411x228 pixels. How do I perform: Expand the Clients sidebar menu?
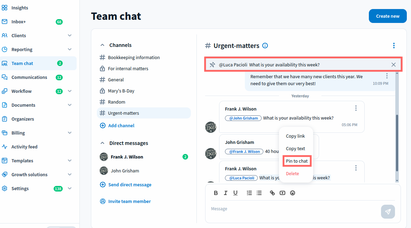point(70,35)
